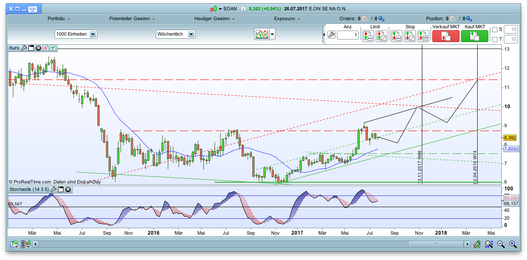Open the Stochastik indicator wrench settings
527x260 pixels.
[54, 189]
